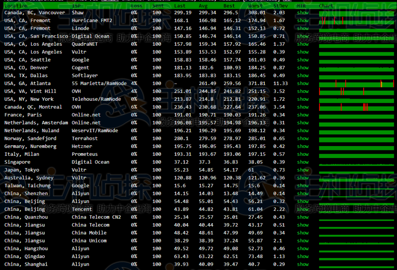The width and height of the screenshot is (397, 270).
Task: Click show link for Jiangsu China Unicom
Action: coord(303,241)
